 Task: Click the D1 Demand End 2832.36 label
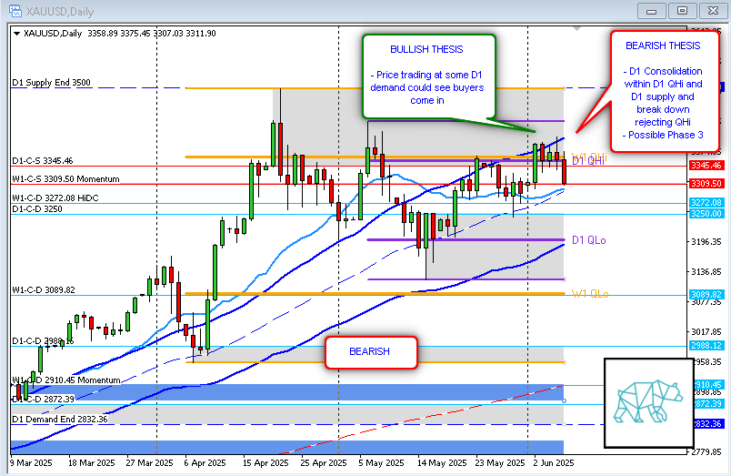tap(59, 419)
